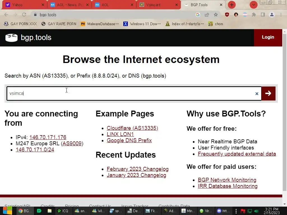Image resolution: width=287 pixels, height=215 pixels.
Task: Open the Index of /~dartz bookmark
Action: click(184, 24)
